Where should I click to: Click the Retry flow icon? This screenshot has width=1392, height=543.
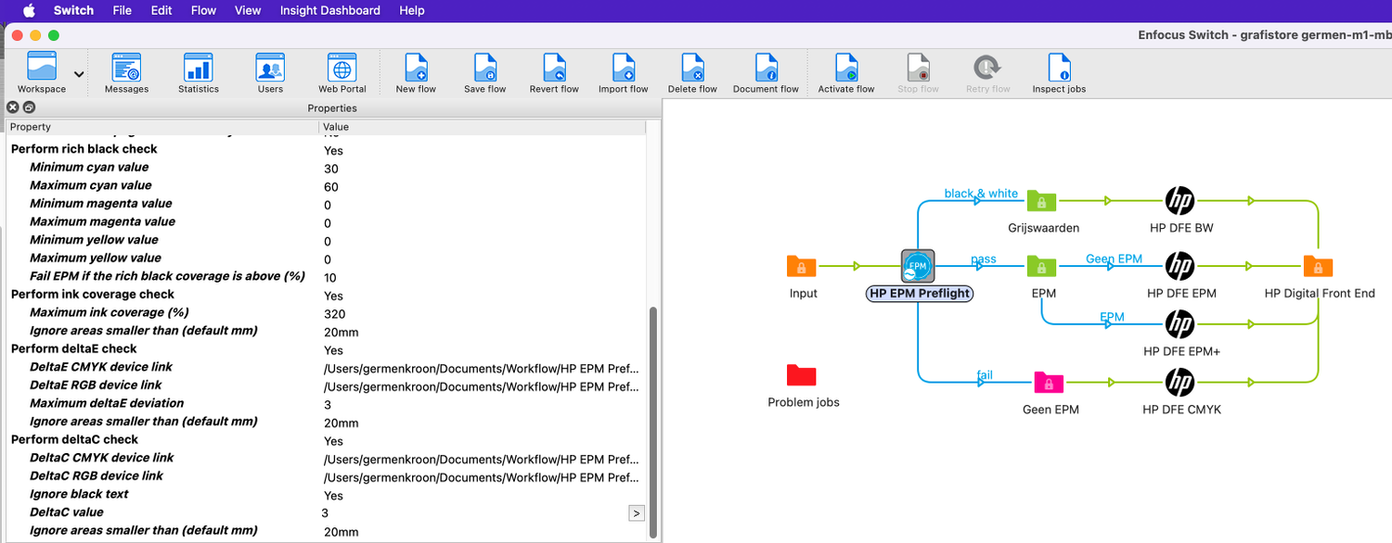(x=987, y=72)
